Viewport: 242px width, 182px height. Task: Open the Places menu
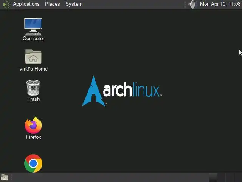coord(53,4)
